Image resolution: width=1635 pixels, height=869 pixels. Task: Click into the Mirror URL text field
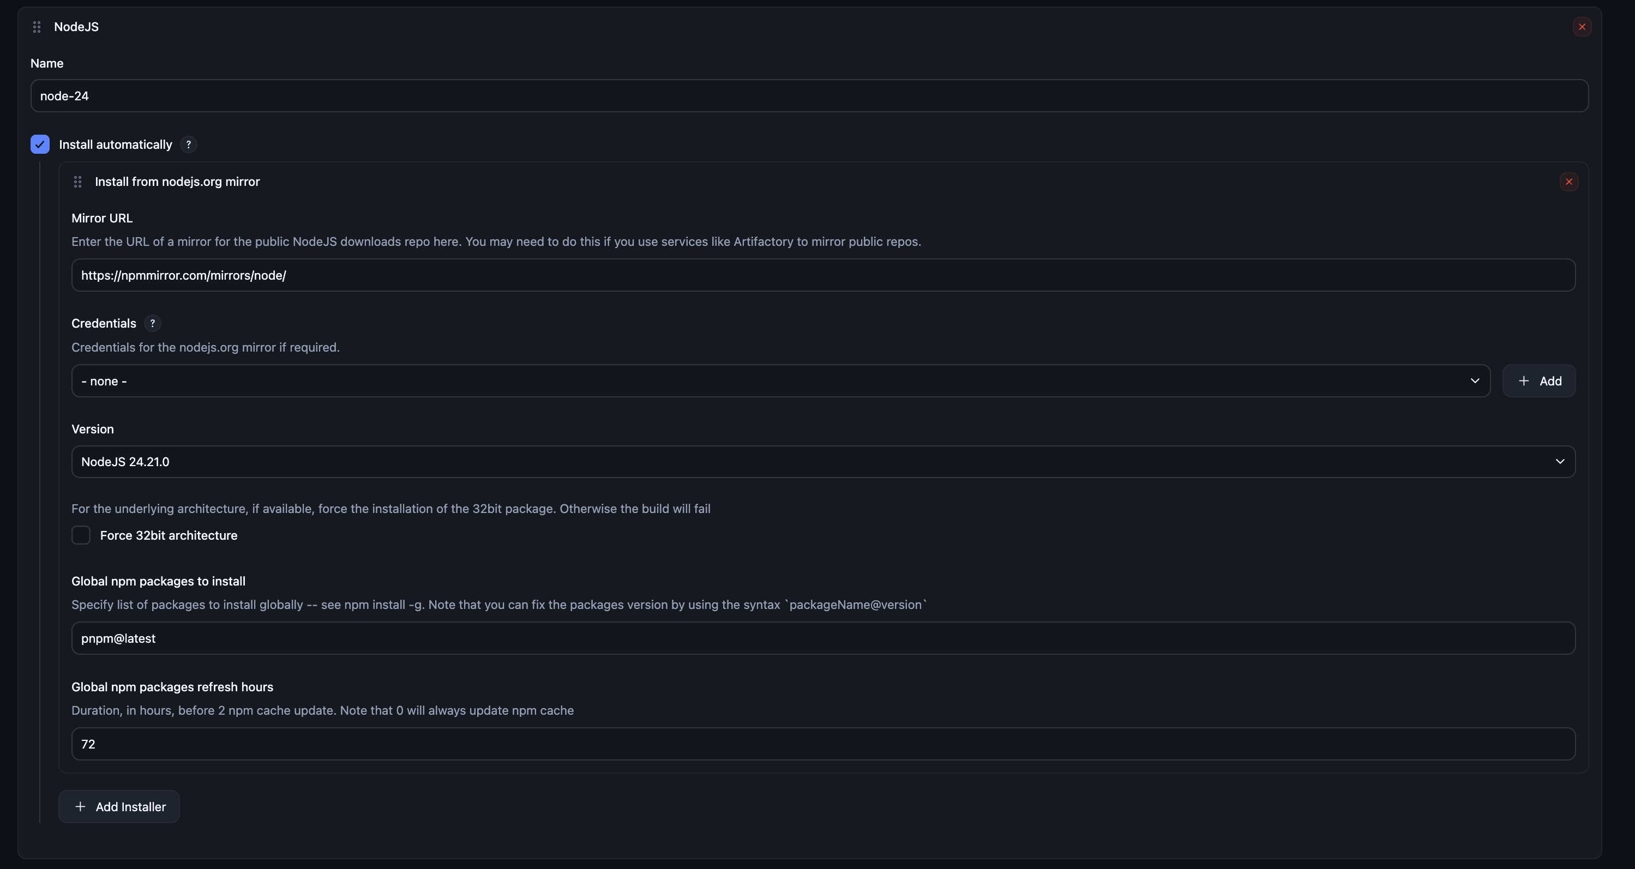(x=823, y=275)
